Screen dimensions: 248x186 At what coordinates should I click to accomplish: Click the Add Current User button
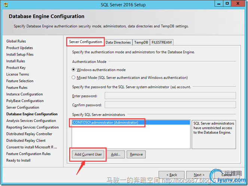[88, 154]
